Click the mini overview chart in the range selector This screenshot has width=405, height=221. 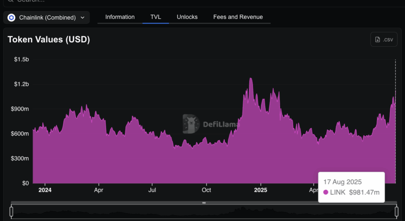point(204,212)
